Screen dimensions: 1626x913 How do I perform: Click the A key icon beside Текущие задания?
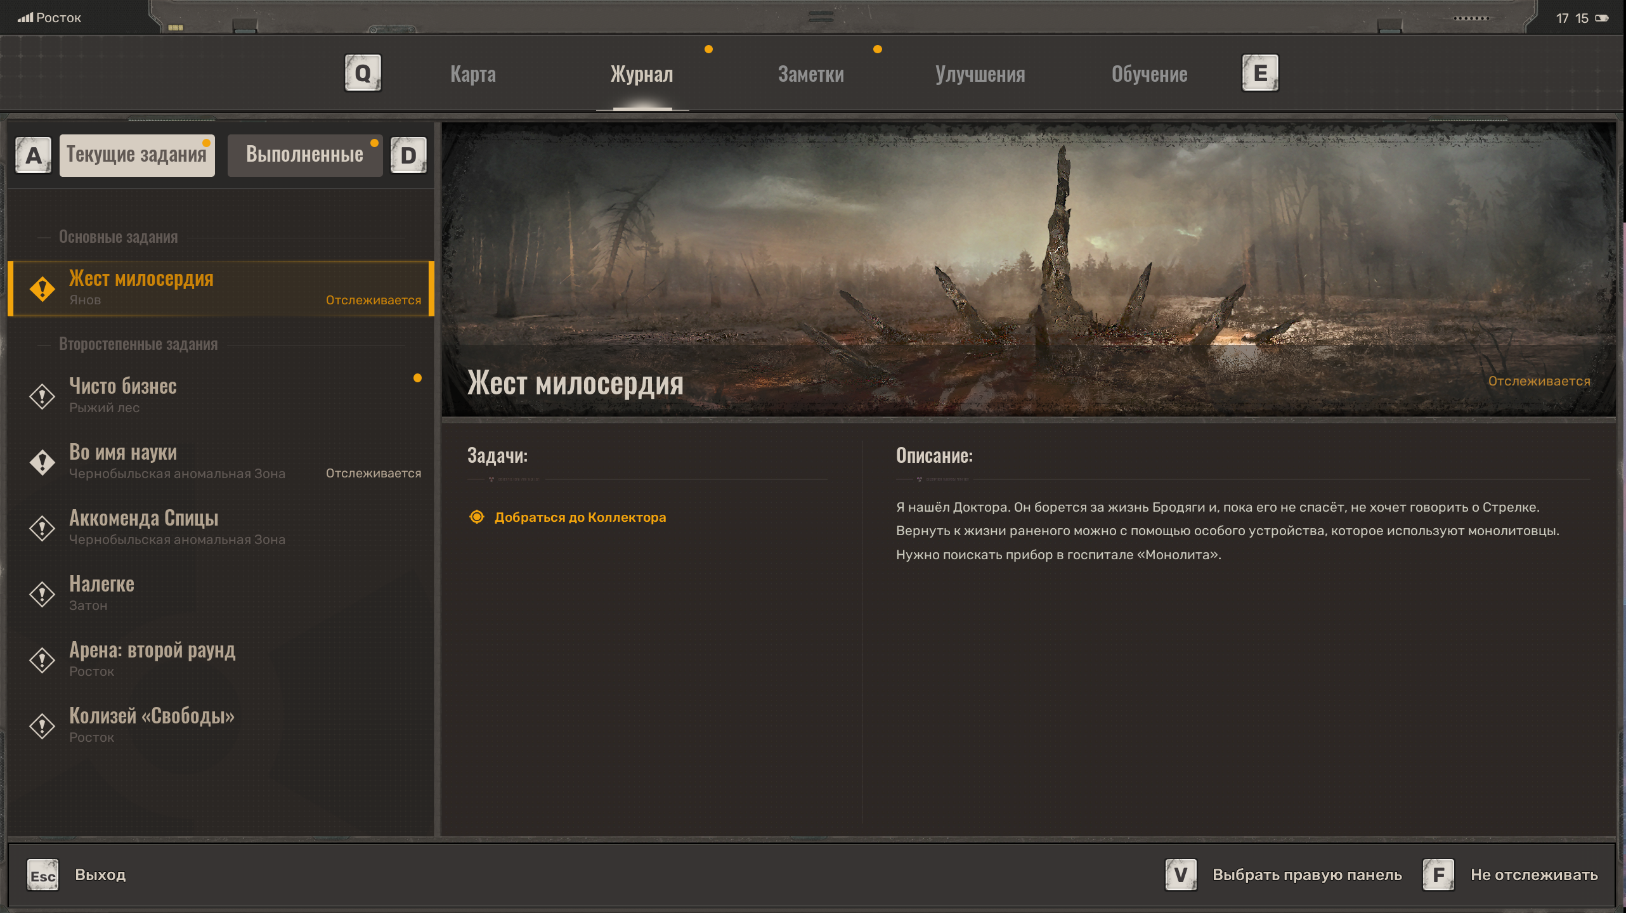34,155
